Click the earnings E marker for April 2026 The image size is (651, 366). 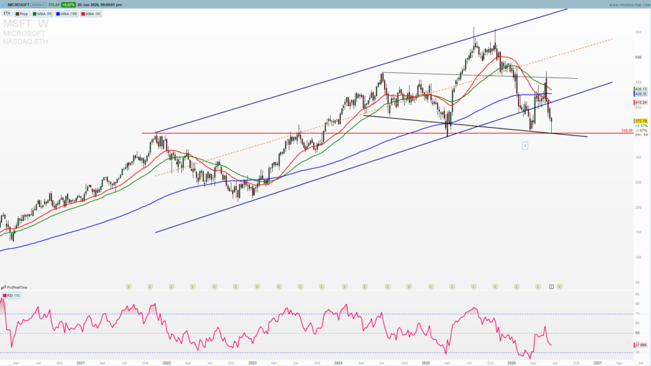(538, 287)
